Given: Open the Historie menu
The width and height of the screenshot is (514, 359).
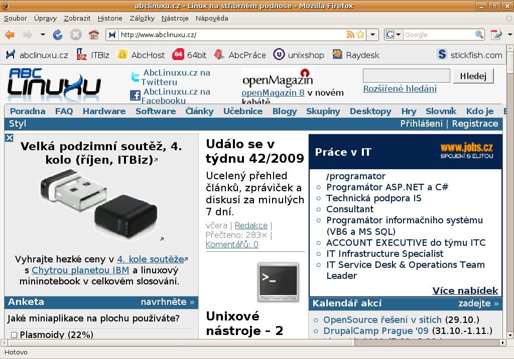Looking at the screenshot, I should coord(110,19).
